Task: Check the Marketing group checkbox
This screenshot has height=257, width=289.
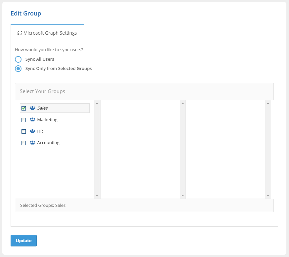Action: click(23, 120)
